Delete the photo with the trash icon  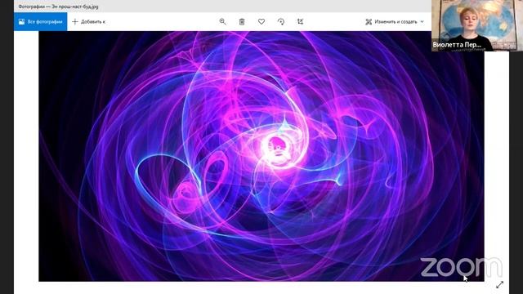click(242, 22)
